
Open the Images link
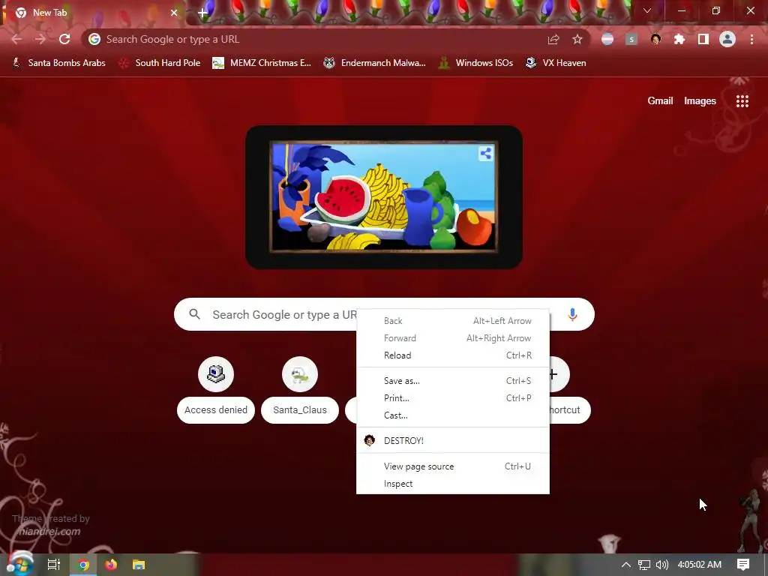(x=700, y=101)
